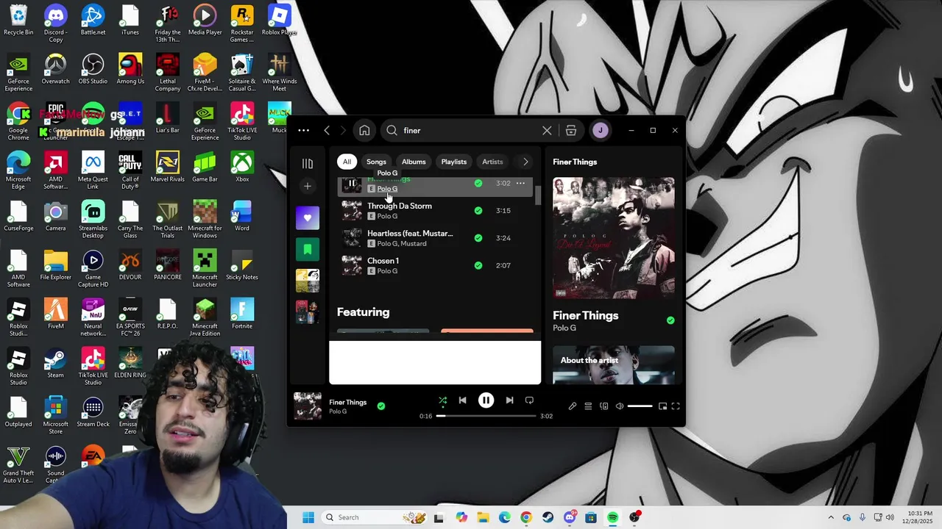Select Fortnite desktop icon

(242, 314)
